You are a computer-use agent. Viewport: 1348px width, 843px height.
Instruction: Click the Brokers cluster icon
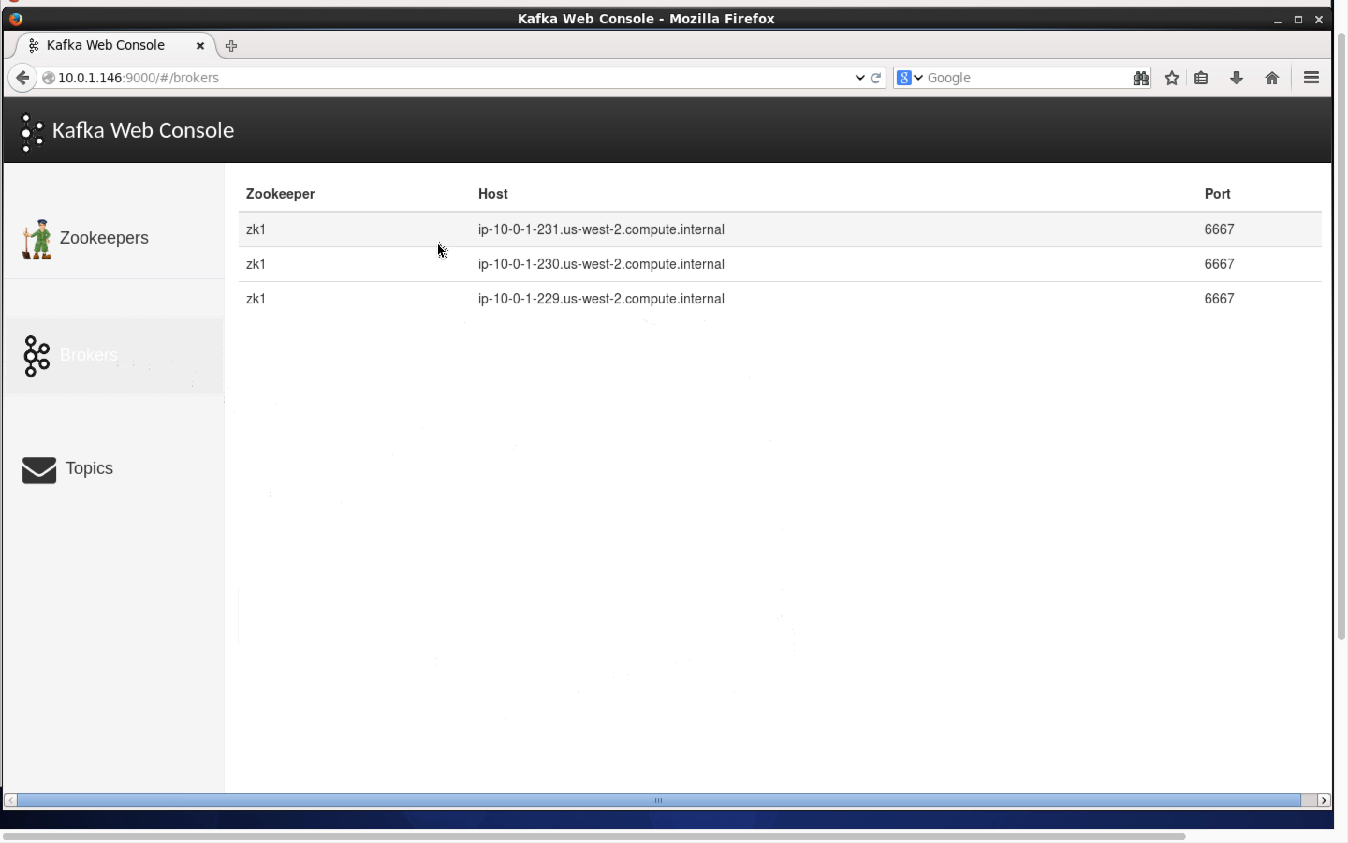click(x=37, y=356)
